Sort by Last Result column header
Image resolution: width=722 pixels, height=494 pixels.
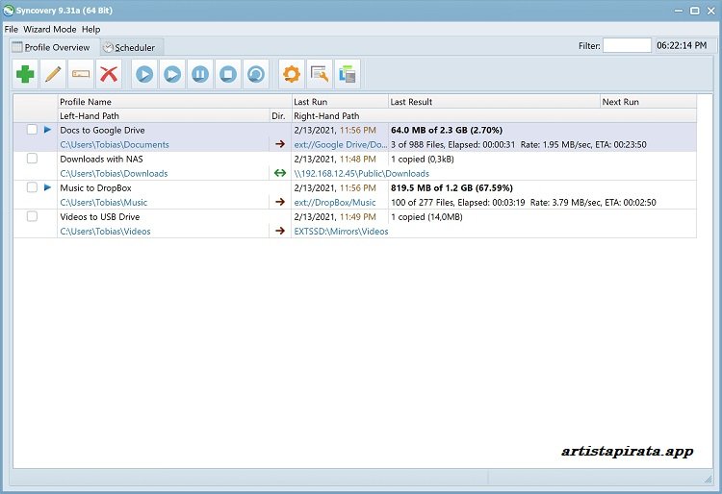coord(494,102)
